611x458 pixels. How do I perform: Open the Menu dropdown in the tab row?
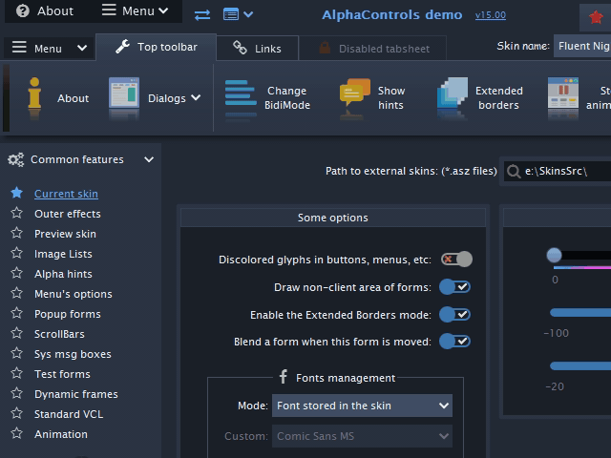[x=49, y=49]
